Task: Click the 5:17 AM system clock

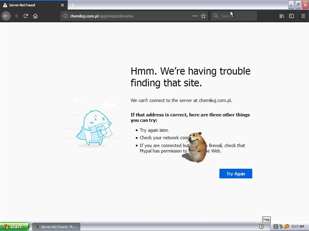Action: coord(298,227)
